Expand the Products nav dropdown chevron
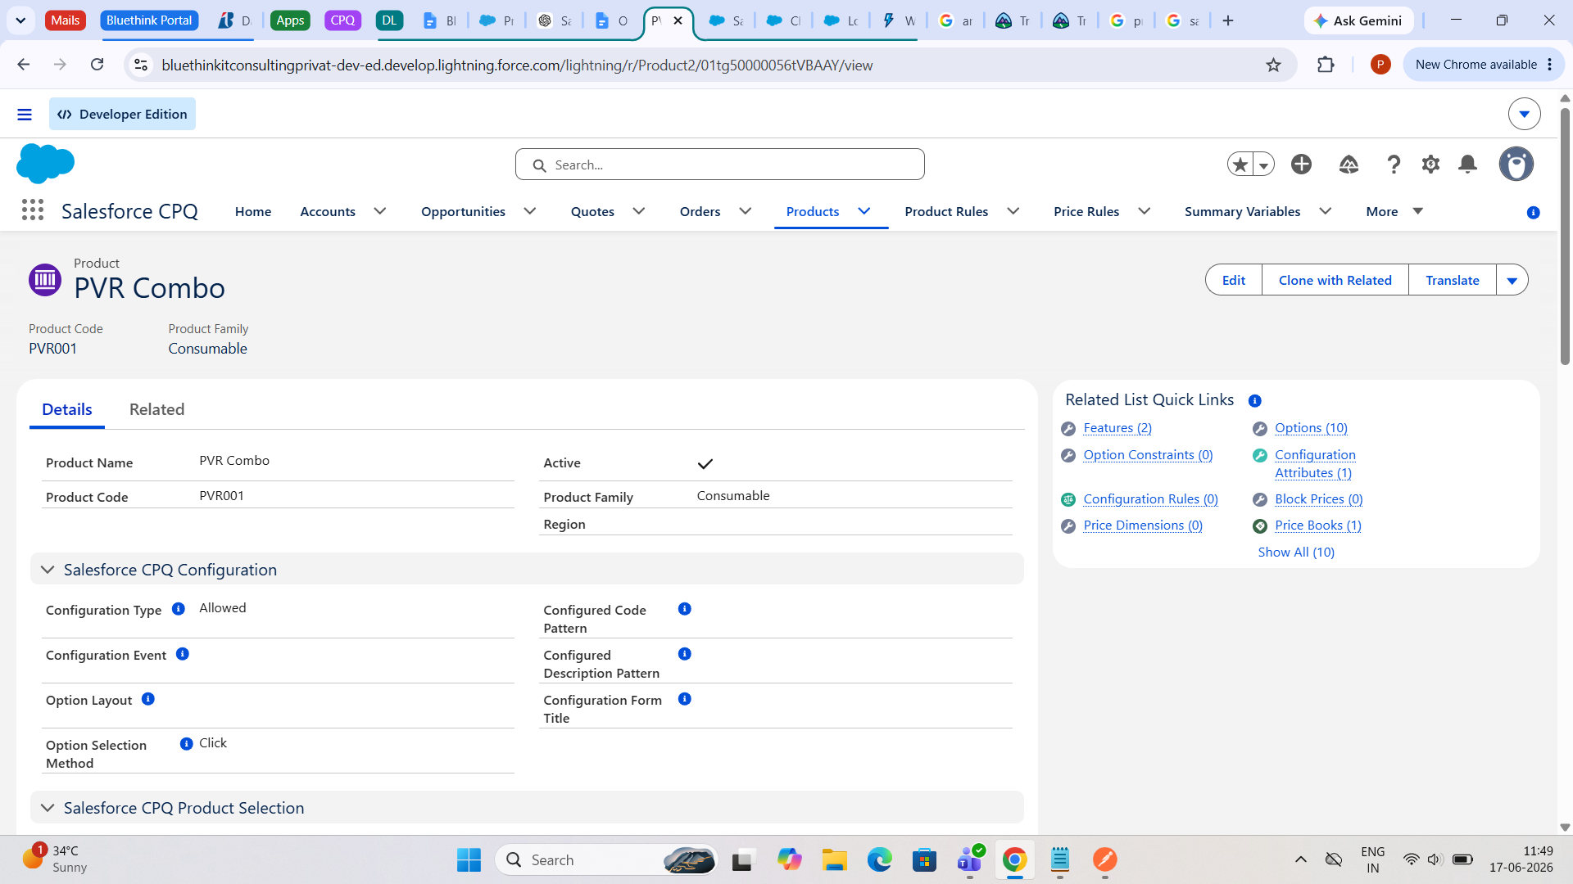This screenshot has height=884, width=1573. coord(864,211)
